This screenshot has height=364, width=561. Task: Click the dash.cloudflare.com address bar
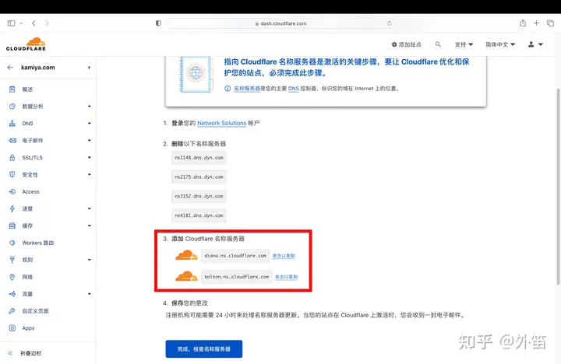[280, 23]
